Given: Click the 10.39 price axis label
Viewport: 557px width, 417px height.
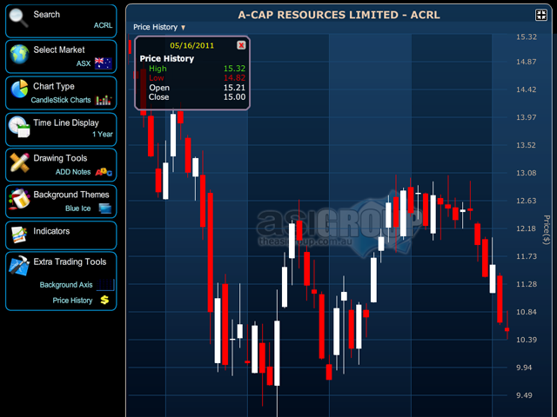Looking at the screenshot, I should click(x=527, y=340).
